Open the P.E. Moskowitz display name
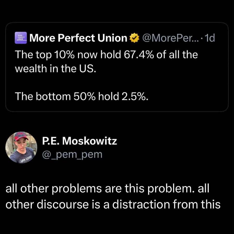This screenshot has height=234, width=234. coord(79,141)
